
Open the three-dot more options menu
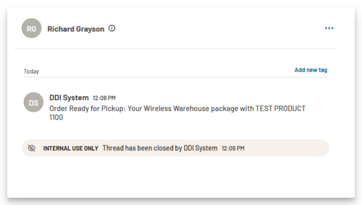tap(329, 28)
